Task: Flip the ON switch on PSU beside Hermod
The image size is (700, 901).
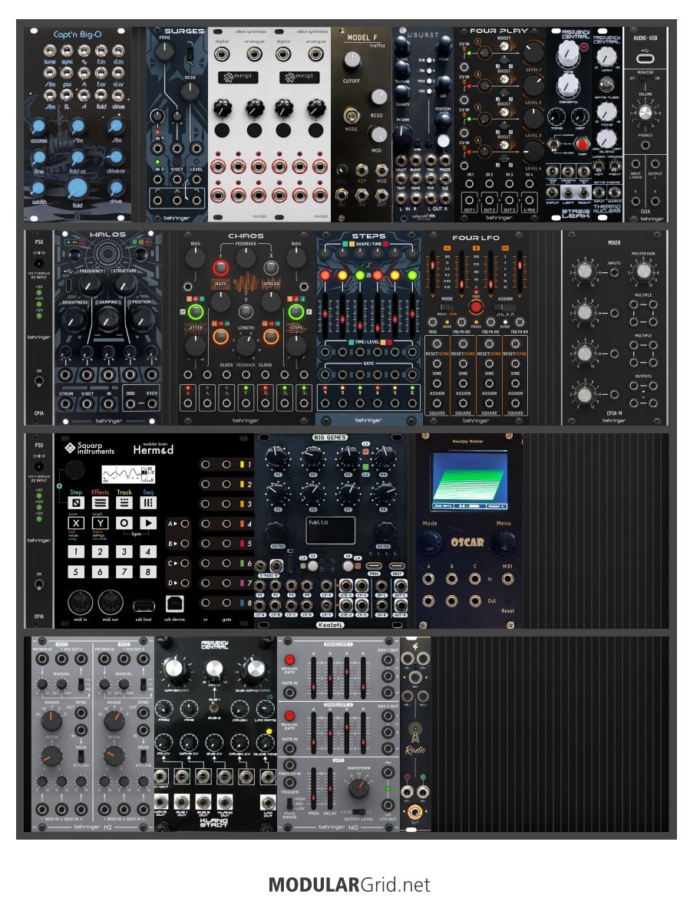Action: (x=38, y=584)
